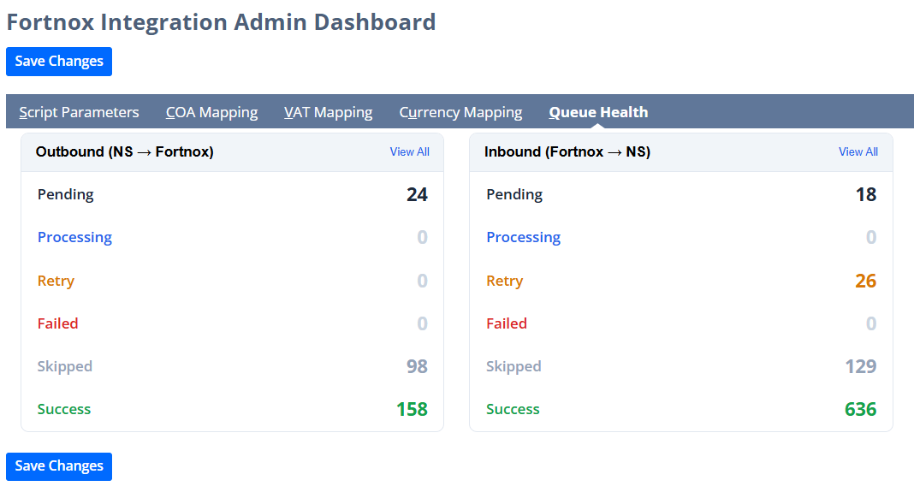Viewport: 914px width, 498px height.
Task: Click Inbound Failed count 0
Action: [871, 323]
